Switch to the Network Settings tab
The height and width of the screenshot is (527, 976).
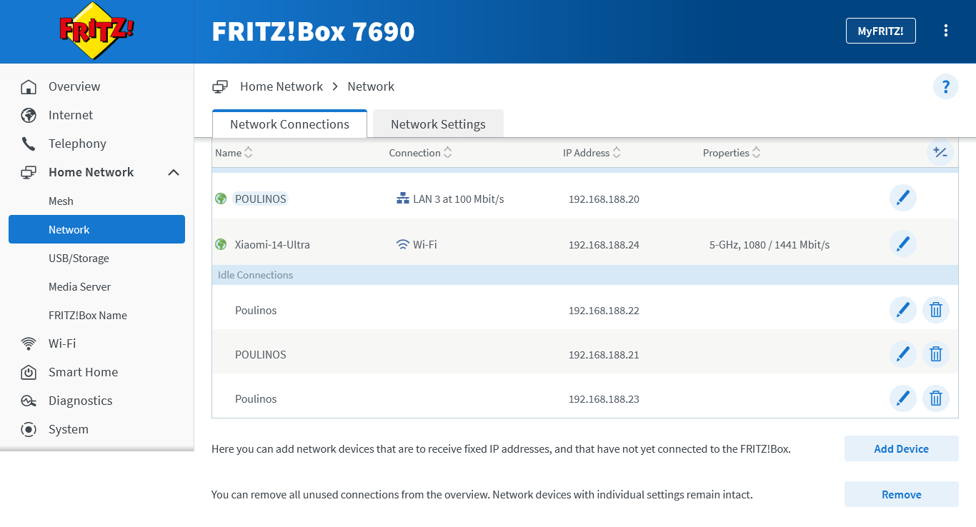pyautogui.click(x=438, y=124)
